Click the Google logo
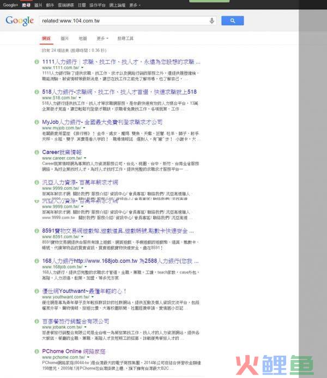Viewport: 327px width, 378px height. click(20, 21)
